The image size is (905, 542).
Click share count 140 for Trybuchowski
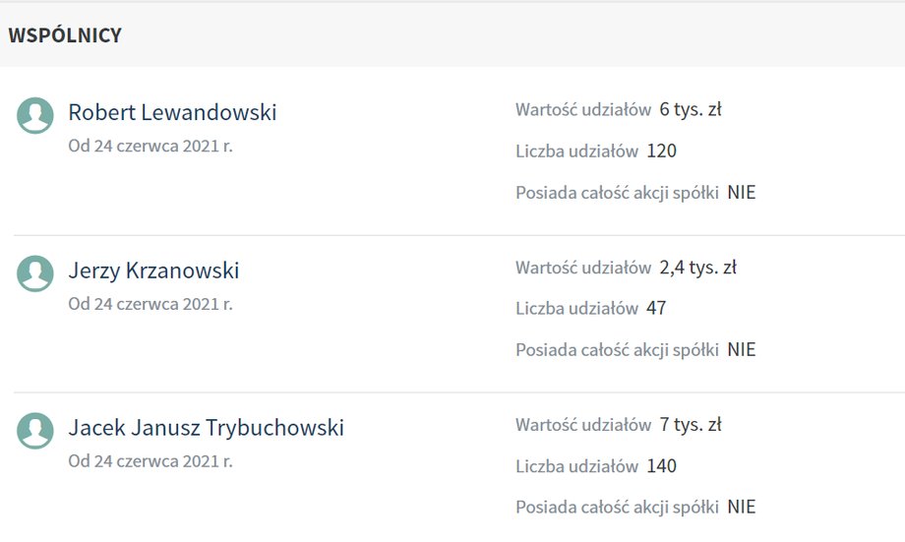point(661,466)
